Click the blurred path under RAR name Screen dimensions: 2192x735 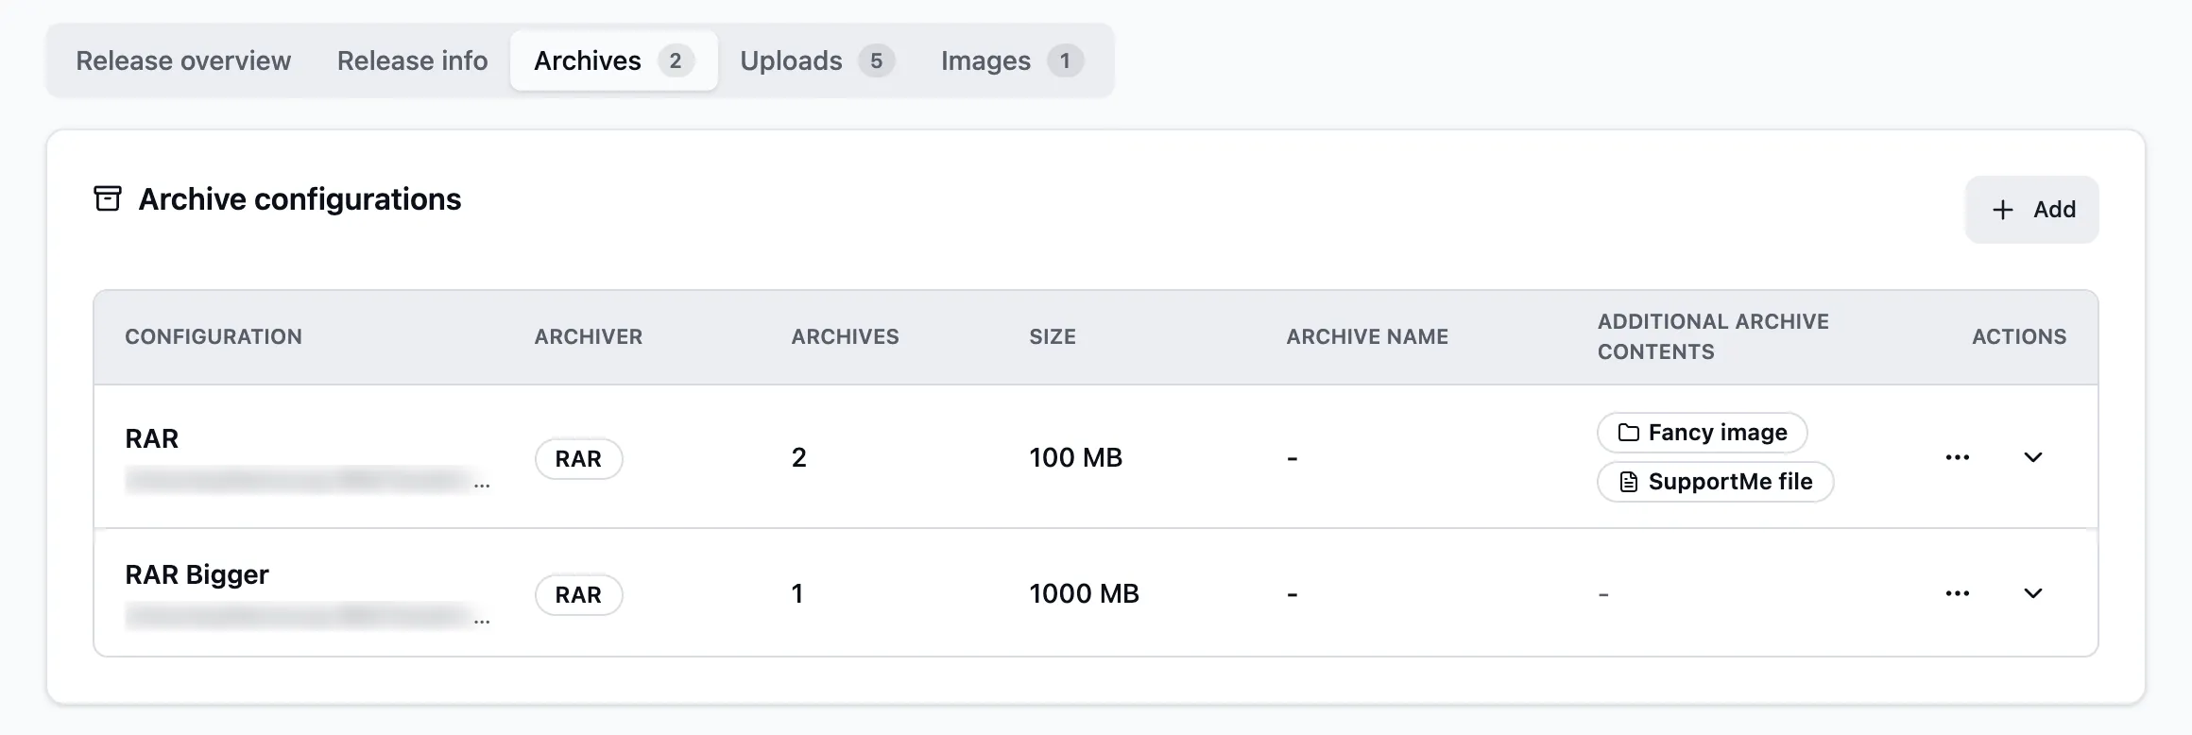(x=307, y=481)
